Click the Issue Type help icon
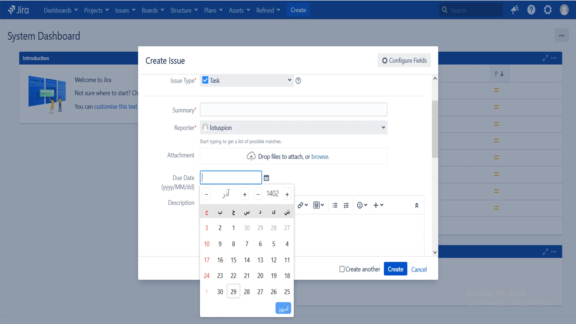Screen dimensions: 576x324 point(298,80)
